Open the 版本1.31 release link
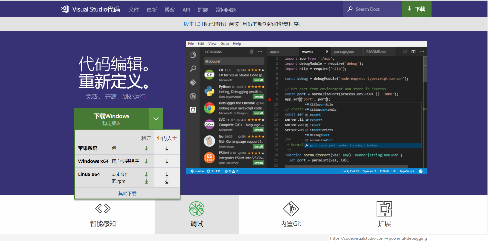This screenshot has width=488, height=241. coord(193,24)
